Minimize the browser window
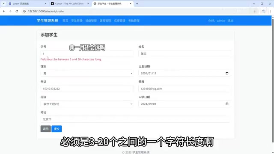The width and height of the screenshot is (274, 154). tap(254, 3)
